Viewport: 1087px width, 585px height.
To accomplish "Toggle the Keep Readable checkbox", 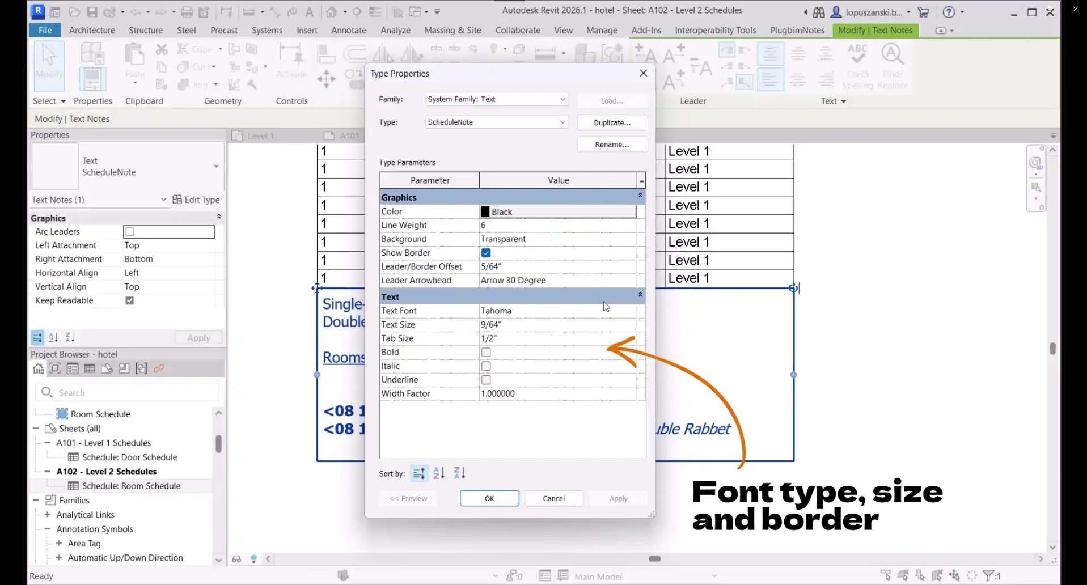I will tap(130, 300).
